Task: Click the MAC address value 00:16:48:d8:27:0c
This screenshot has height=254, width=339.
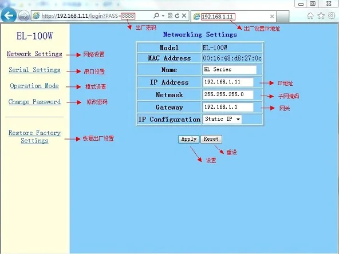Action: click(232, 58)
